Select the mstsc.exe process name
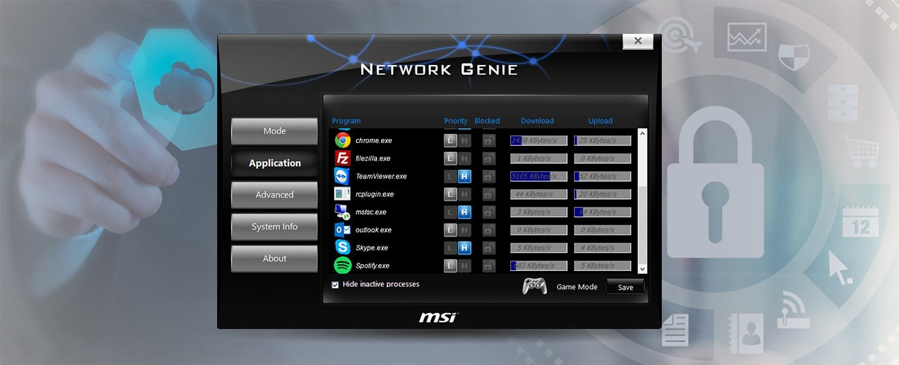The height and width of the screenshot is (365, 899). tap(371, 213)
